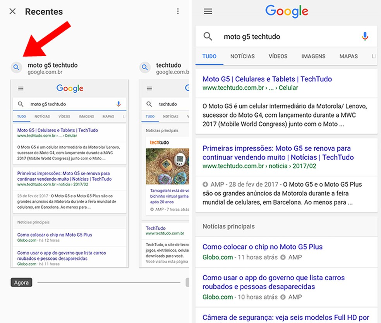Screen dimensions: 381x323
Task: Select the TUDO tab on the results page
Action: click(209, 56)
